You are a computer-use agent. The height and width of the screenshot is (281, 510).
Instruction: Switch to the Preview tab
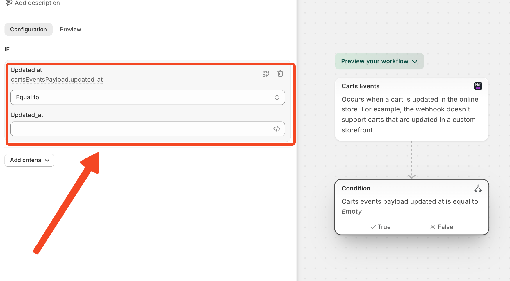coord(70,29)
